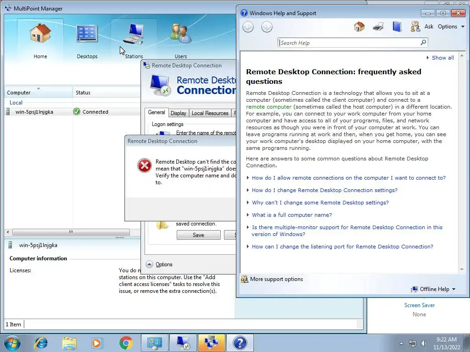Open Windows Explorer from the taskbar
470x352 pixels.
coord(69,343)
